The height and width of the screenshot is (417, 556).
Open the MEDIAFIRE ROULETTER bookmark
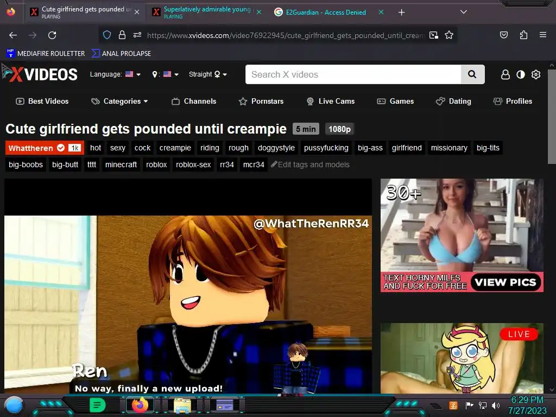click(x=46, y=54)
